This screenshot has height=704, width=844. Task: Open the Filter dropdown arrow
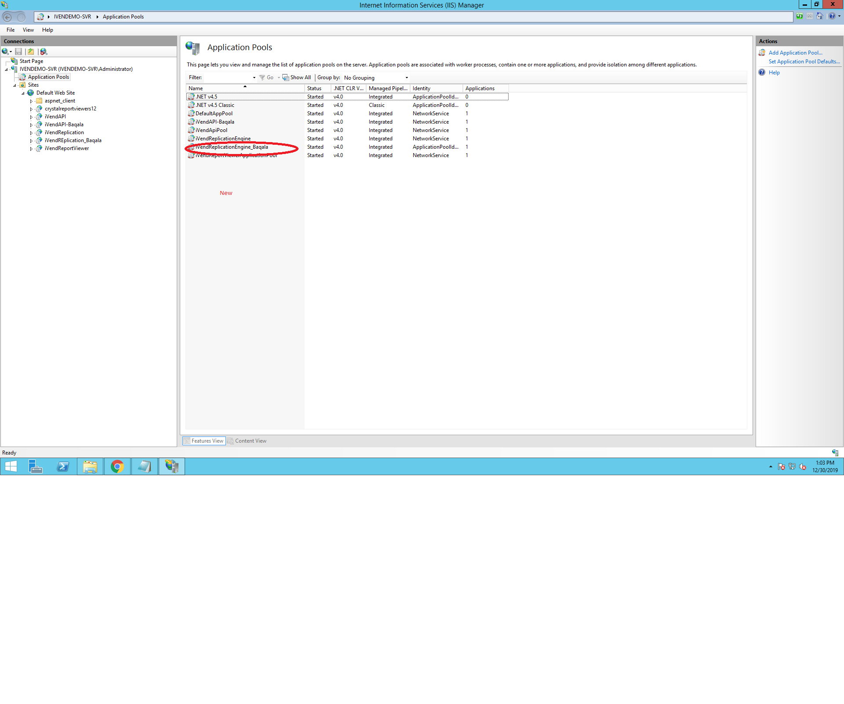254,77
